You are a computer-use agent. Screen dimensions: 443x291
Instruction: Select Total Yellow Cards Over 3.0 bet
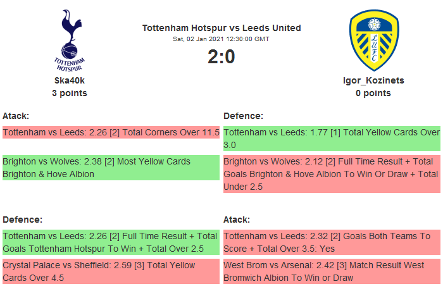click(x=332, y=139)
